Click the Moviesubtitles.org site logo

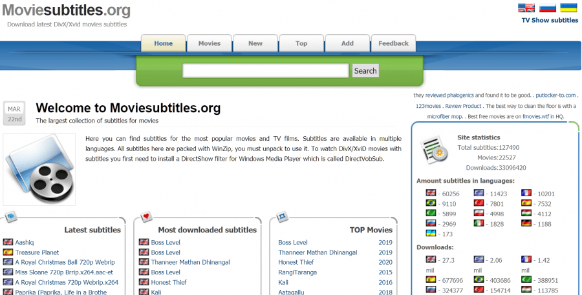pyautogui.click(x=66, y=10)
